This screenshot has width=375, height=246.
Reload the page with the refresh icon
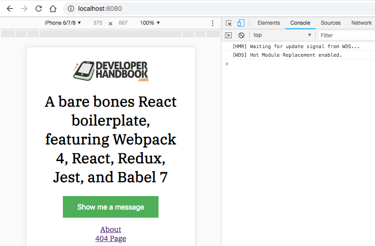[x=39, y=9]
